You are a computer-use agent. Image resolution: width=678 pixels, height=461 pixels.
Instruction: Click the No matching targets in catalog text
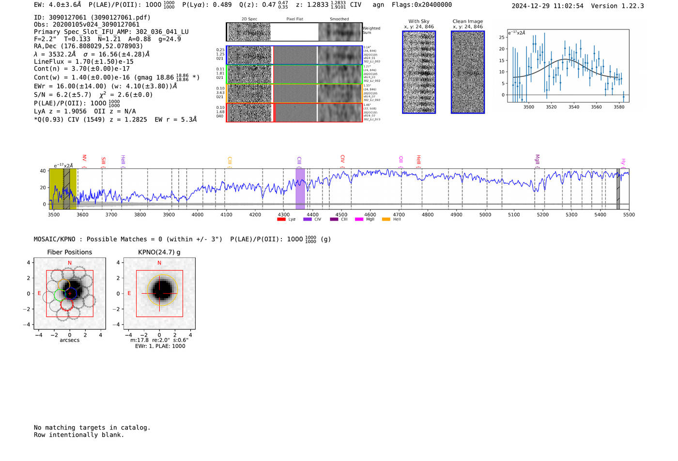(92, 428)
